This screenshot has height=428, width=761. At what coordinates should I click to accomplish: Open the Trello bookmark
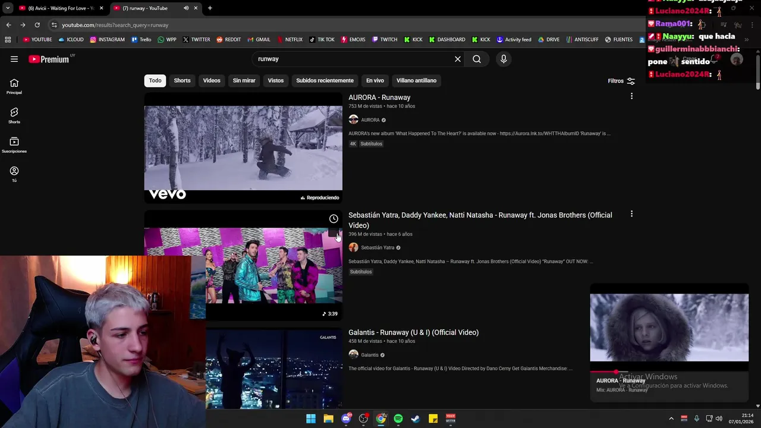[141, 40]
